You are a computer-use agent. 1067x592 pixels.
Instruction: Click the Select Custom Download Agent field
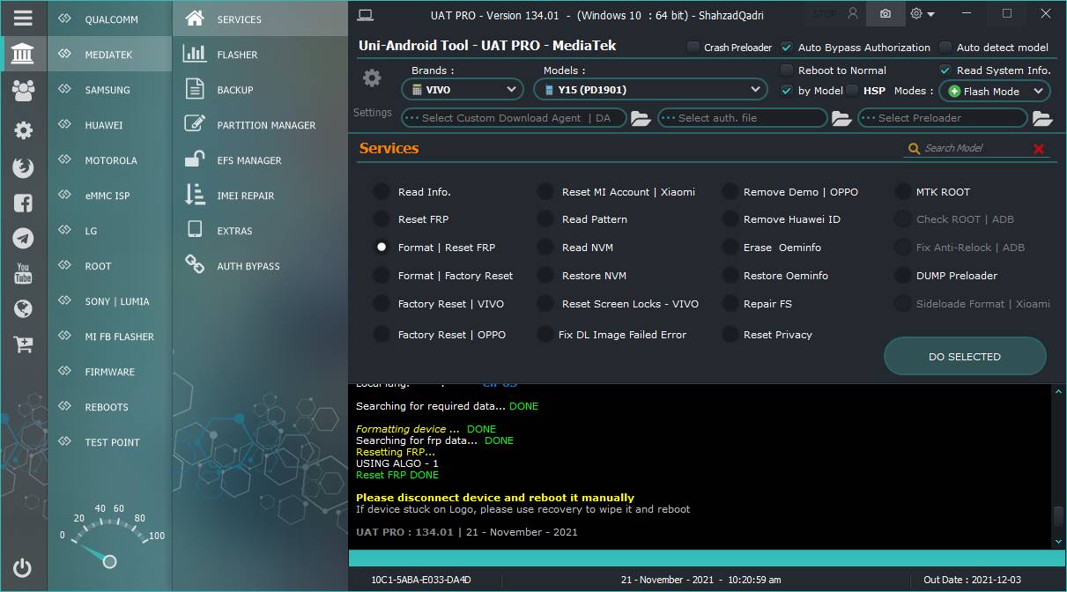[x=514, y=118]
